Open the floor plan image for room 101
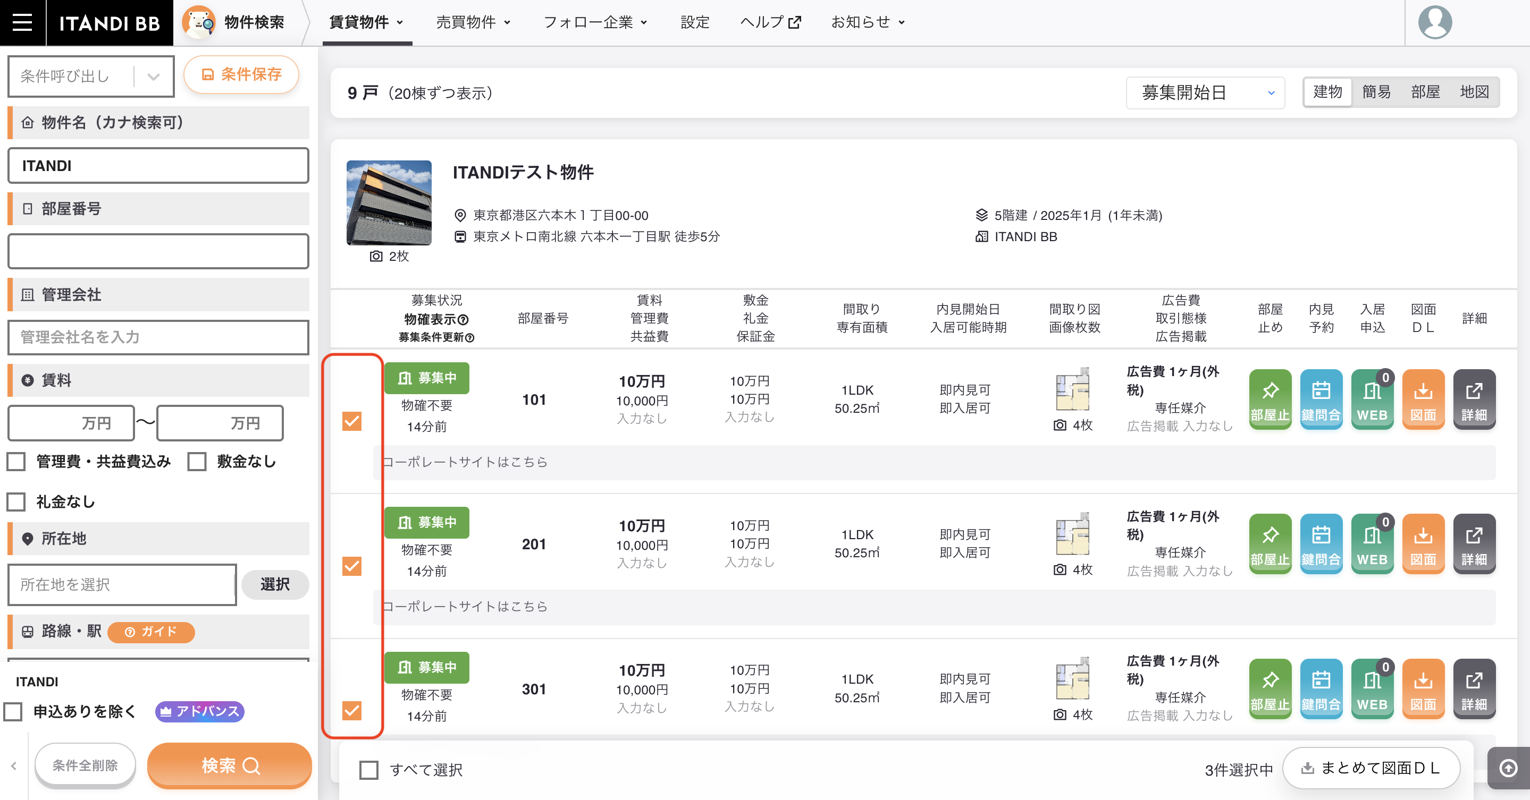The height and width of the screenshot is (800, 1530). [x=1073, y=389]
